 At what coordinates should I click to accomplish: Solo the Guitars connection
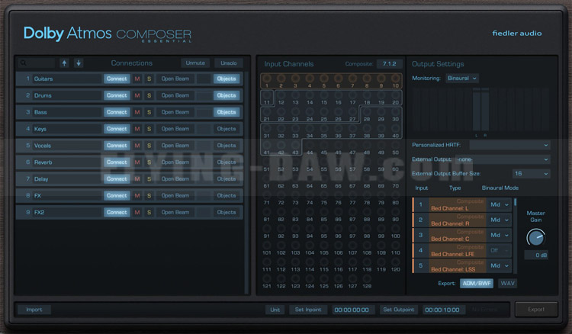[x=149, y=79]
